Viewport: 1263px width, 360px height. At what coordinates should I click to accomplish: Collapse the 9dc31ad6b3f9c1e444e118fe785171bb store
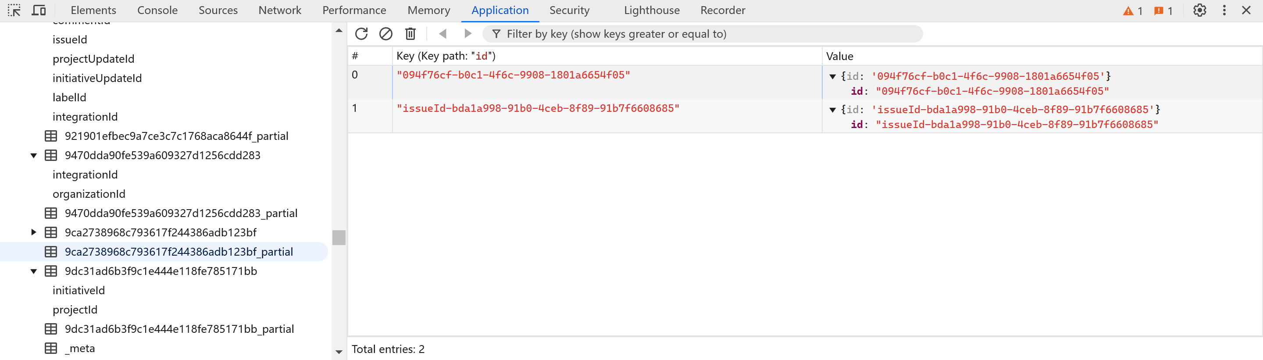pyautogui.click(x=34, y=271)
